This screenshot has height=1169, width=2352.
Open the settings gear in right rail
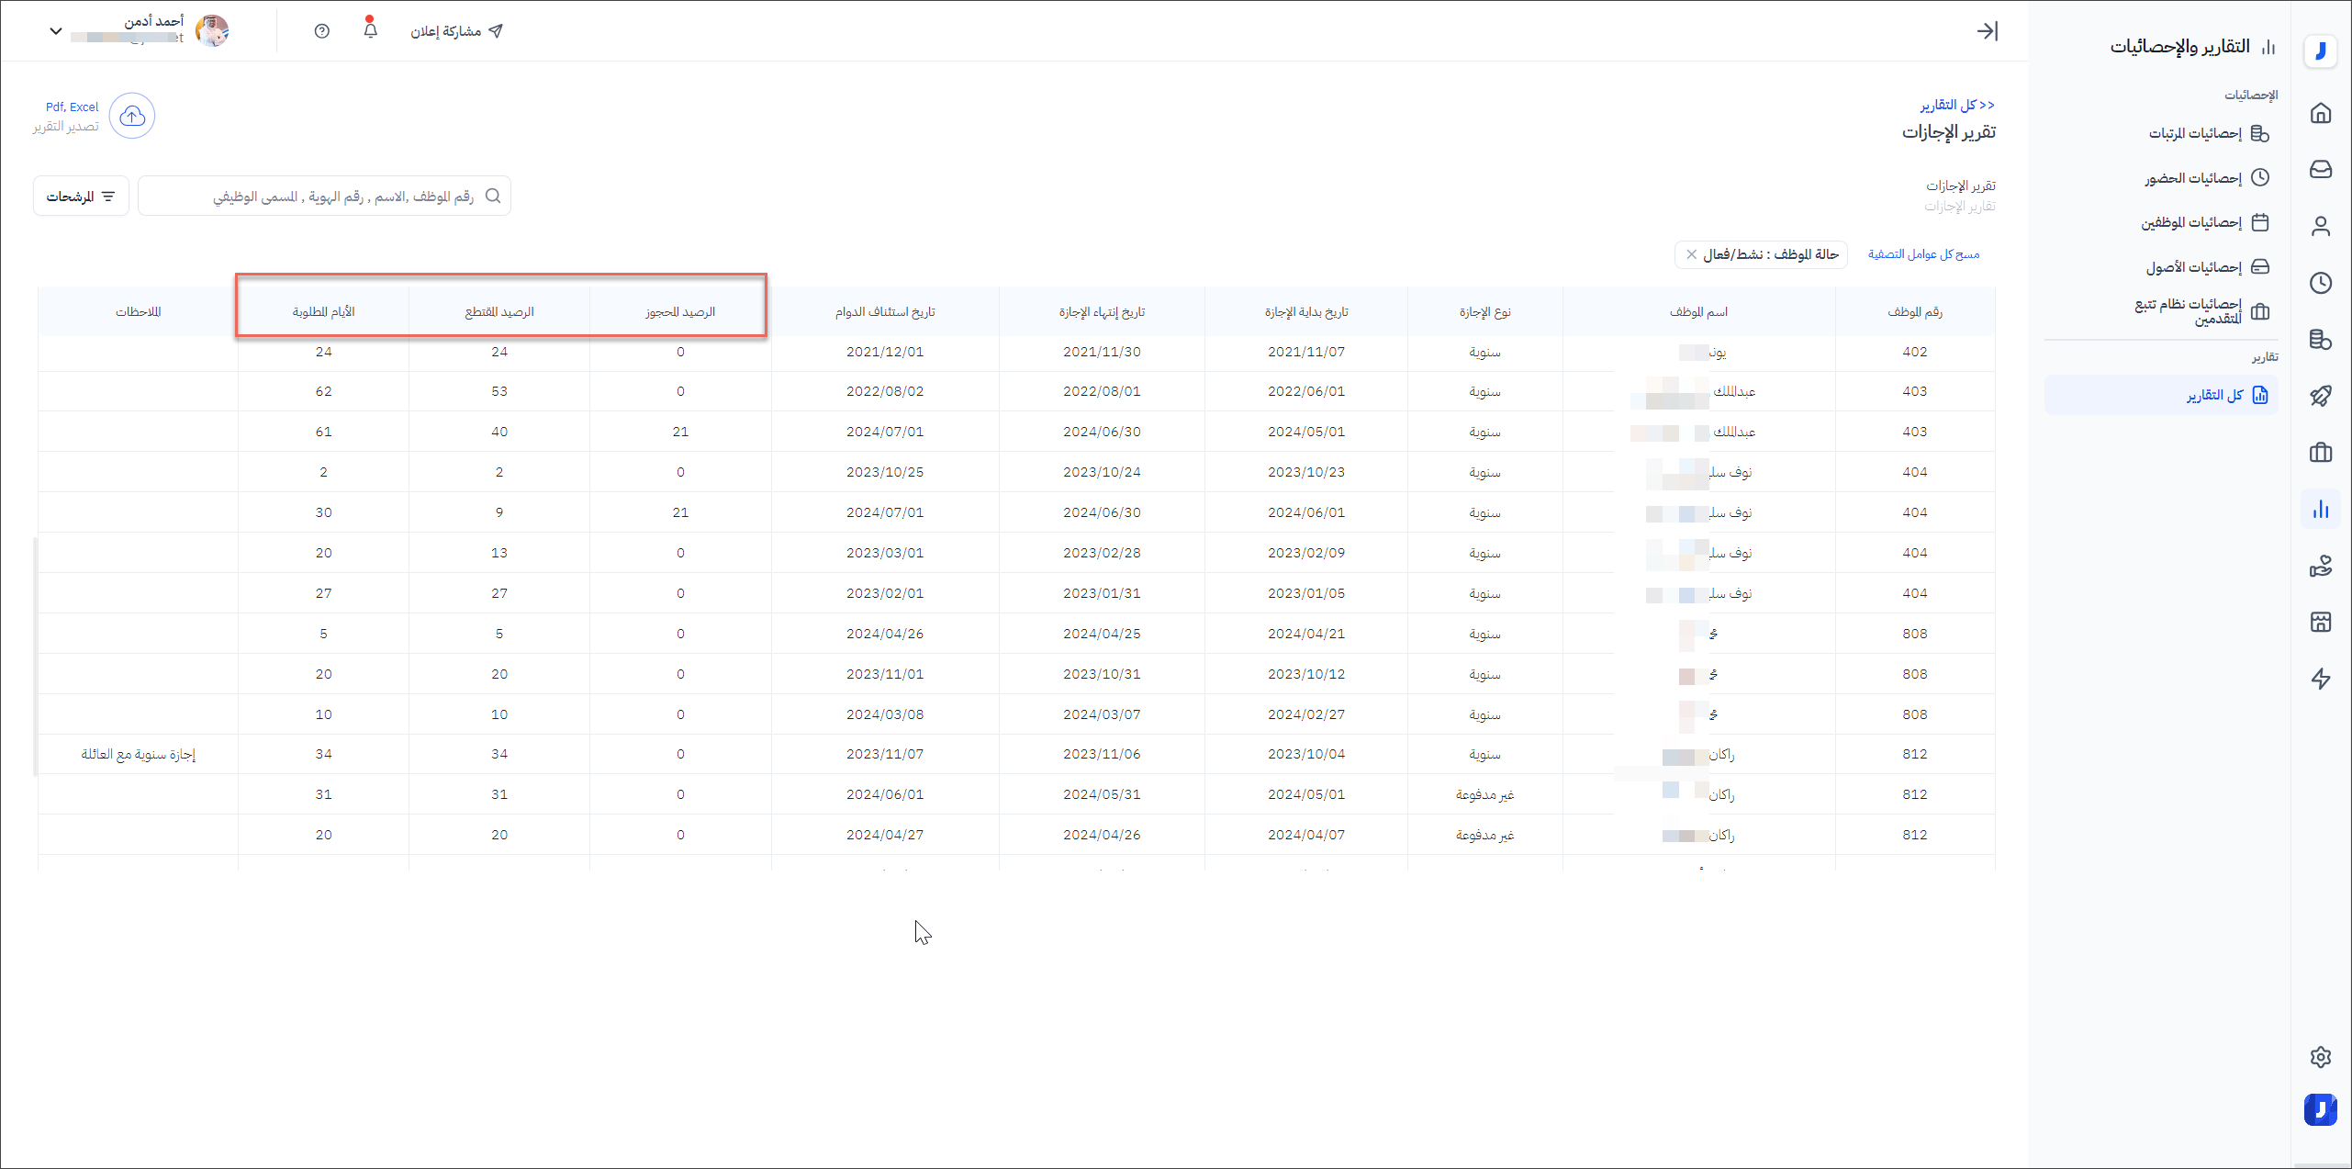pos(2320,1057)
